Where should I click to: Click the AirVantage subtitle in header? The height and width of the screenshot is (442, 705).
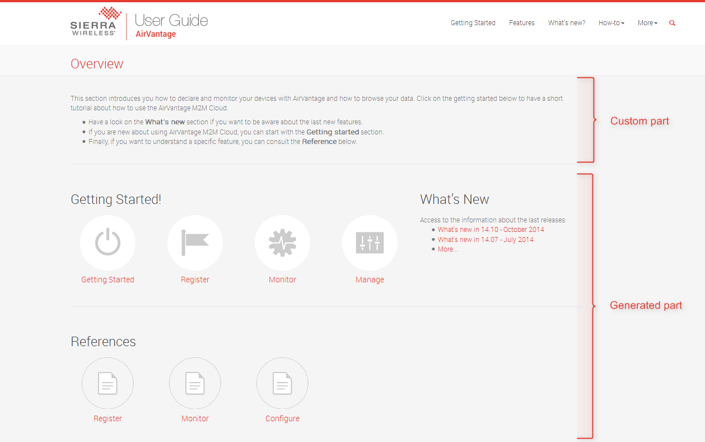coord(156,34)
